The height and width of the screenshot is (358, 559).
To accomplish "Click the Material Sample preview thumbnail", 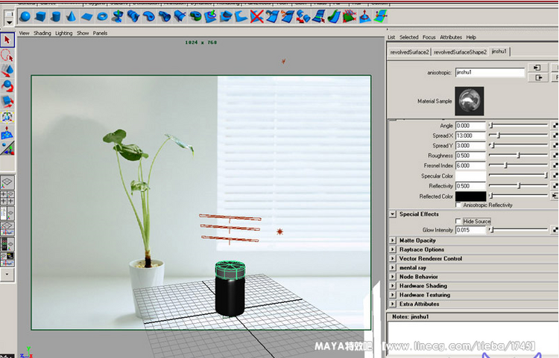I will (470, 99).
